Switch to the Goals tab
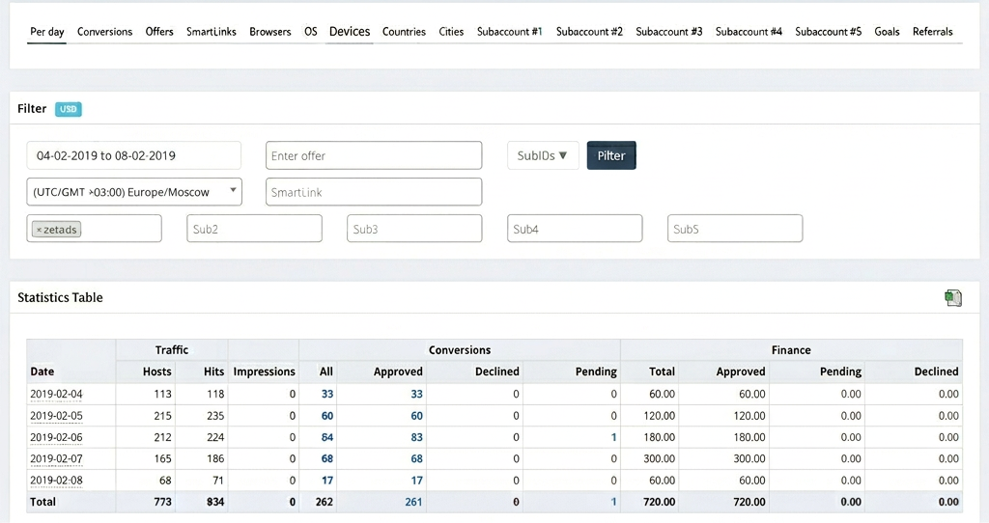This screenshot has height=523, width=989. click(x=887, y=32)
